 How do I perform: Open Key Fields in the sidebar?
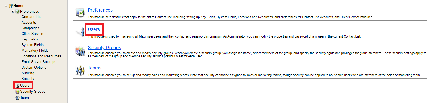[x=30, y=39]
